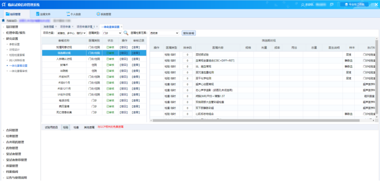
Task: Close the 消息提醒 tab
Action: [56, 27]
